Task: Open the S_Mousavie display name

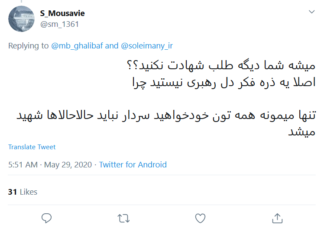Action: (62, 13)
